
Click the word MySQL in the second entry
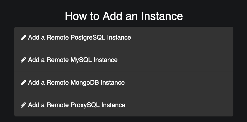[81, 60]
